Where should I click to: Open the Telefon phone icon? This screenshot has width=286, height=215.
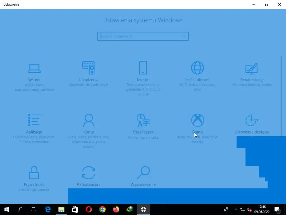pyautogui.click(x=143, y=68)
